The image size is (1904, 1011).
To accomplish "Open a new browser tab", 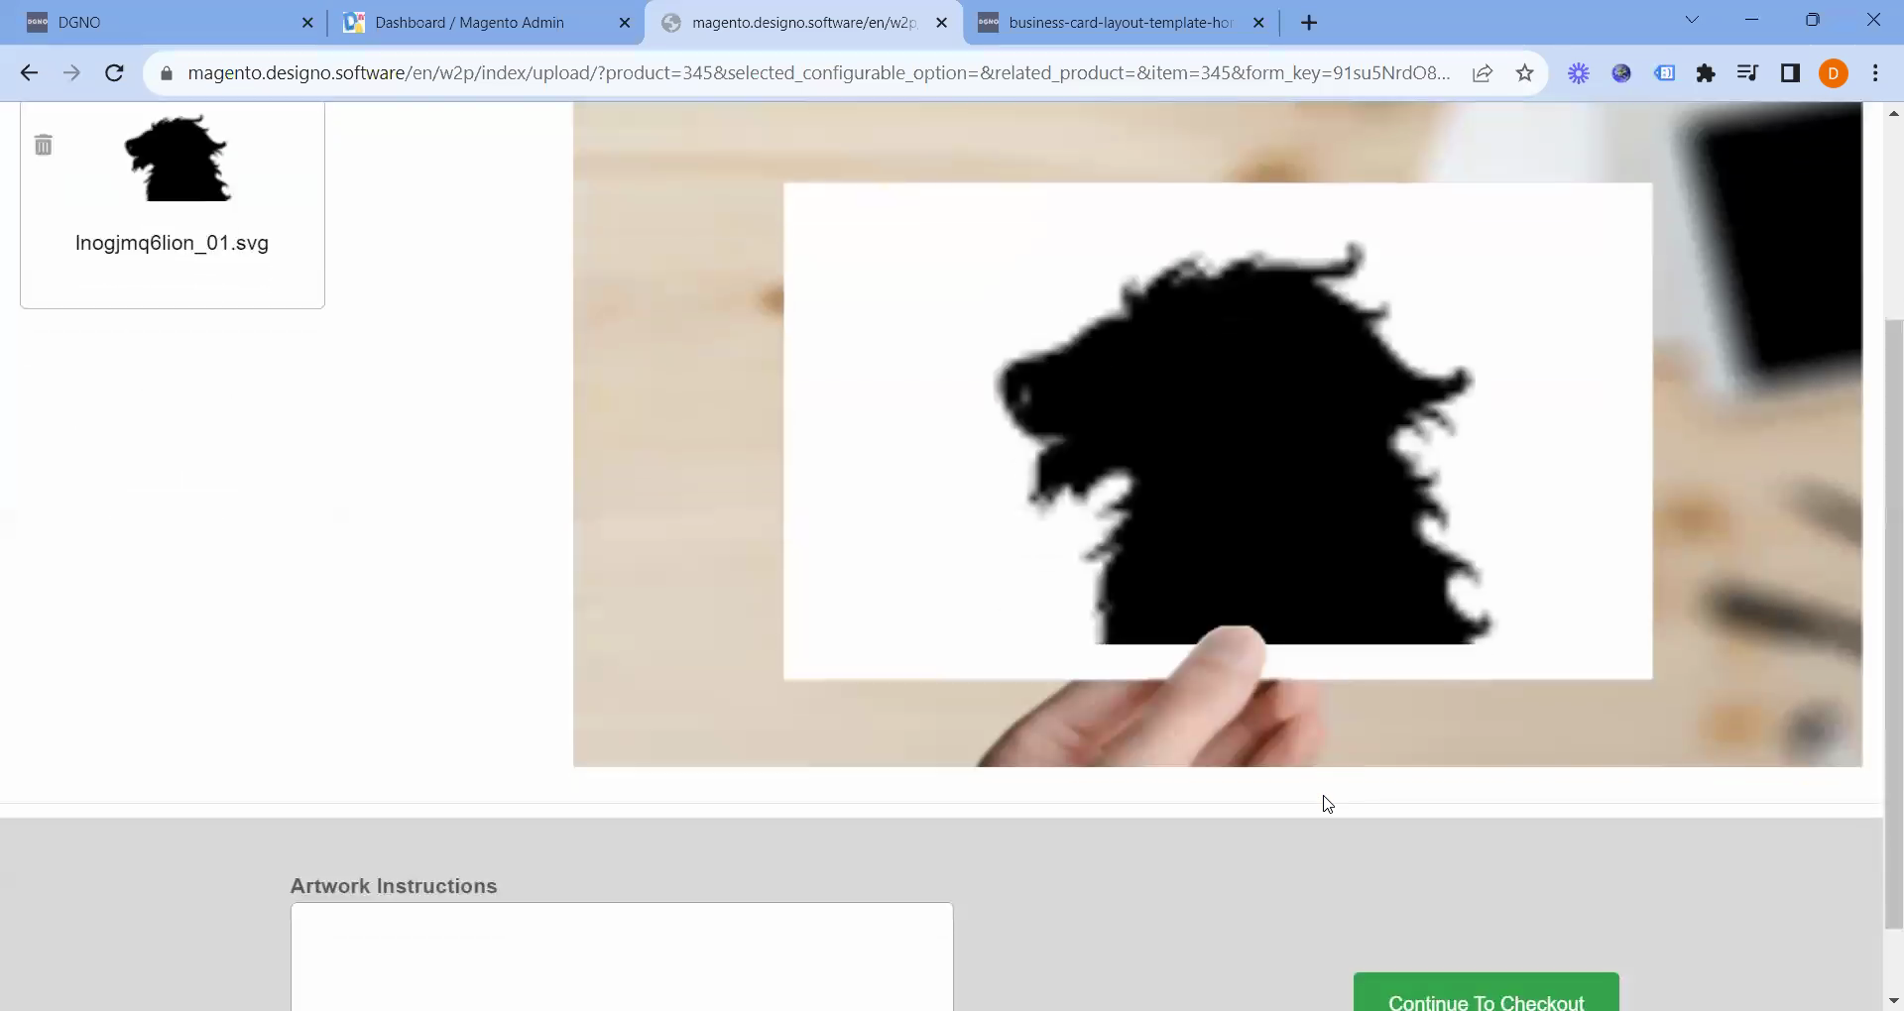I will coord(1309,23).
